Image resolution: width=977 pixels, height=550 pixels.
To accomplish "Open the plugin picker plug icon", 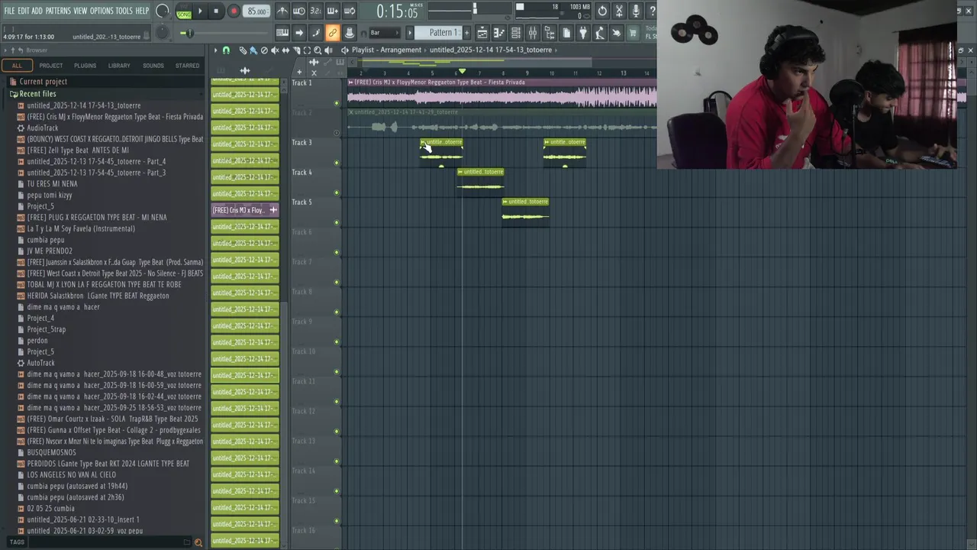I will click(x=583, y=33).
